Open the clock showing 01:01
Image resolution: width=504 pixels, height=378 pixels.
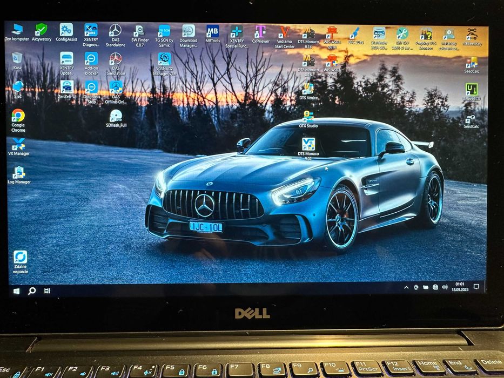(x=460, y=287)
